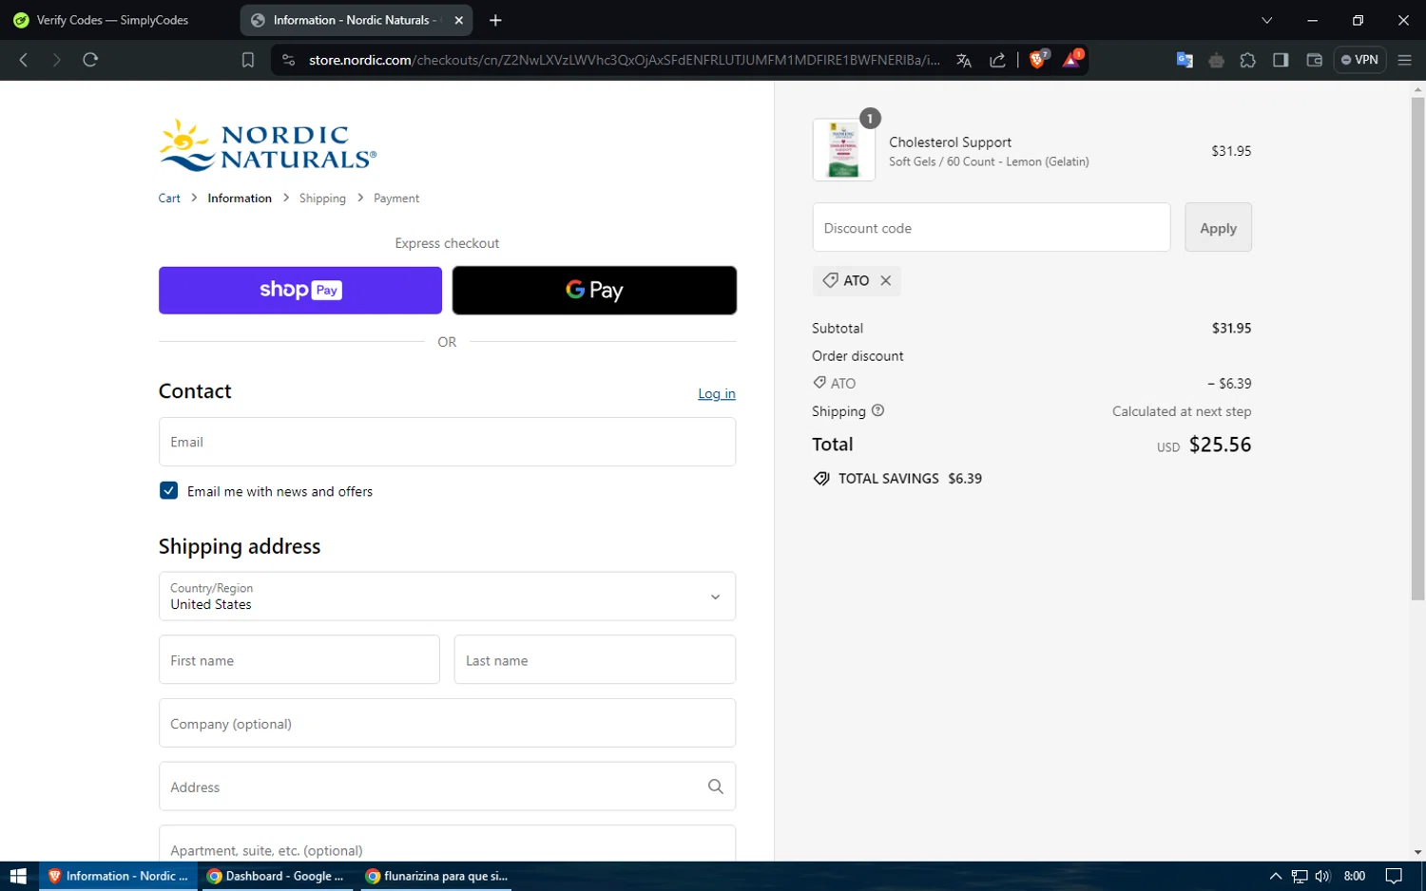This screenshot has width=1426, height=891.
Task: Click the Payment breadcrumb step
Action: coord(396,199)
